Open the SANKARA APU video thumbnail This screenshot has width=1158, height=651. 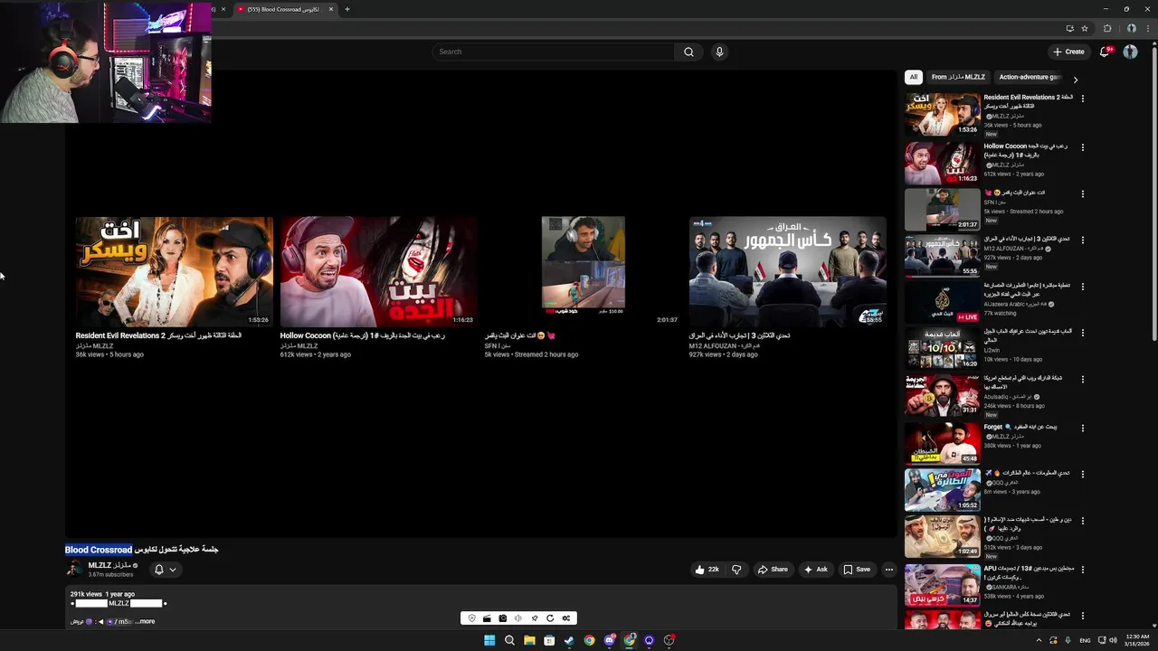click(x=942, y=584)
